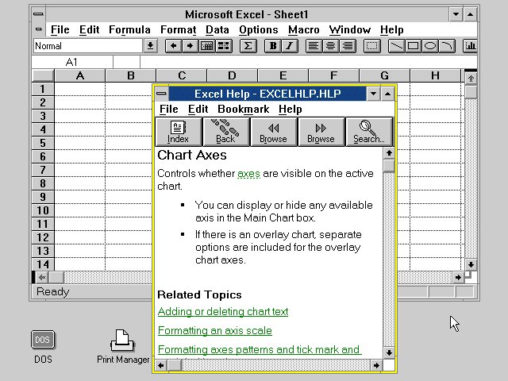Select the Line drawing tool
Screen dimensions: 508x381
pyautogui.click(x=396, y=46)
